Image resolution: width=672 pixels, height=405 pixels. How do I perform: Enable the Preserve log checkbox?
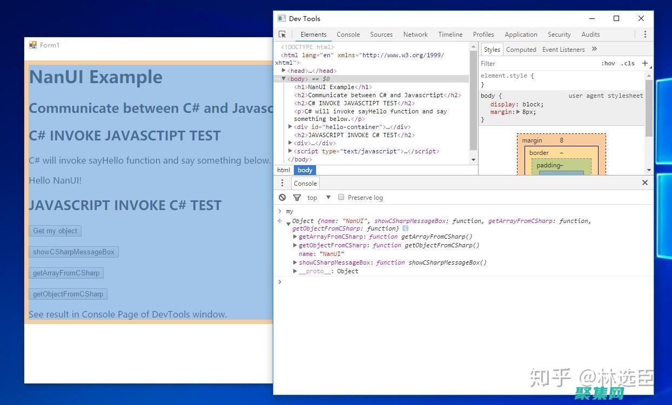tap(341, 197)
